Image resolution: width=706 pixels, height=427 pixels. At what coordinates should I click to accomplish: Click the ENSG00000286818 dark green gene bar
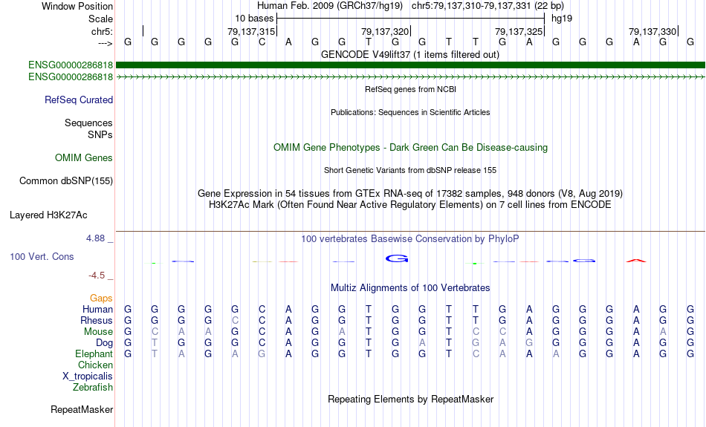[x=410, y=65]
